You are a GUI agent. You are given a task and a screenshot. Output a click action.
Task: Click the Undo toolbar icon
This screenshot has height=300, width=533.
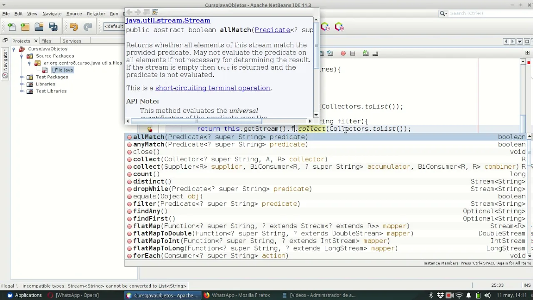pyautogui.click(x=74, y=27)
